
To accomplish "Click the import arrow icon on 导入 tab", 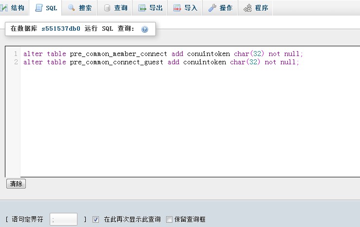I will 177,8.
